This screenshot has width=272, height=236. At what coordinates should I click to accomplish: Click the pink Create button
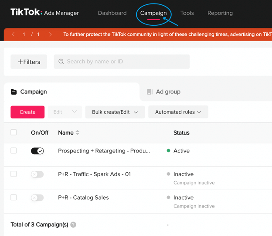[x=27, y=112]
